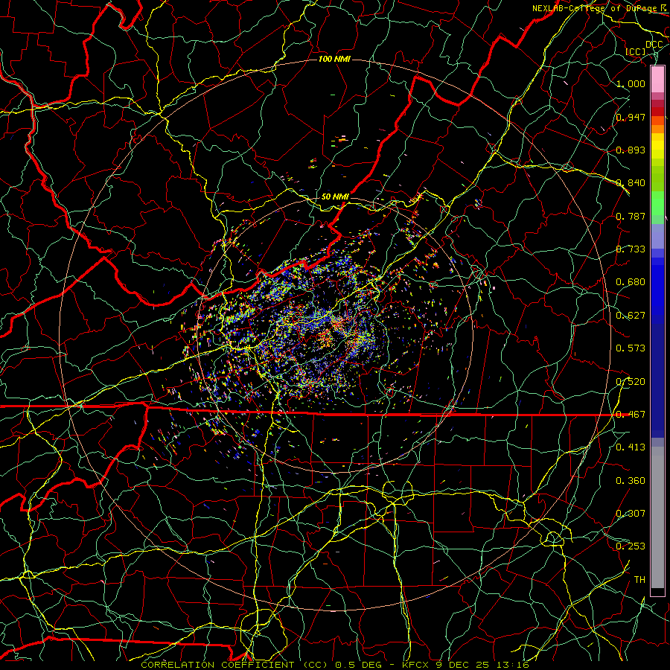Select the DCC label above the color bar

(x=654, y=45)
